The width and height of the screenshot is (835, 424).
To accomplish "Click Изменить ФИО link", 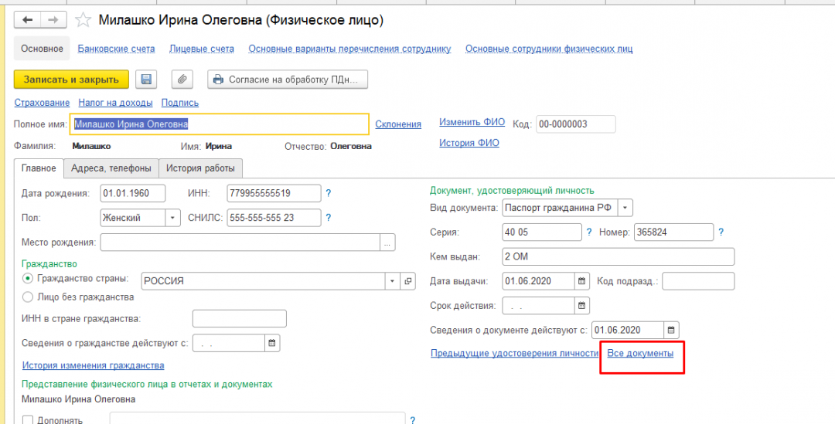I will click(472, 122).
